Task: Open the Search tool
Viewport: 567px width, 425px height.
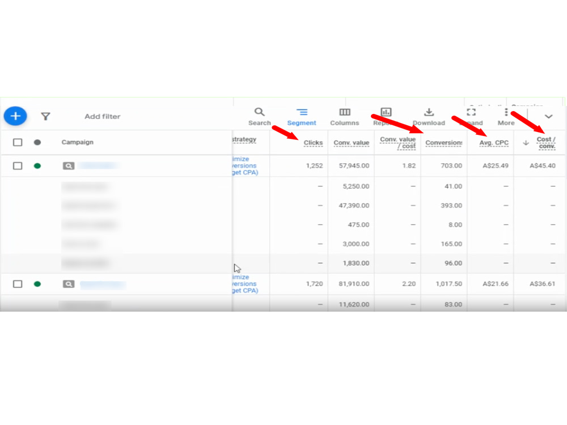Action: (x=259, y=117)
